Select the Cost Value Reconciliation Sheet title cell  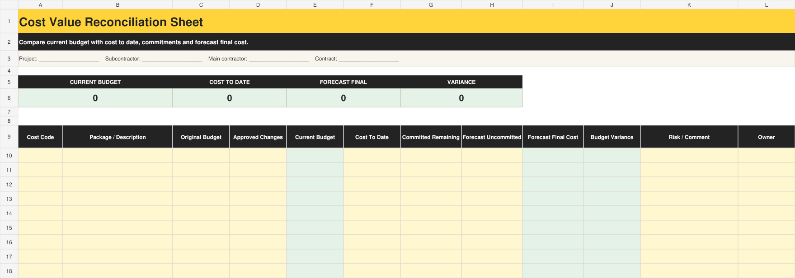406,21
